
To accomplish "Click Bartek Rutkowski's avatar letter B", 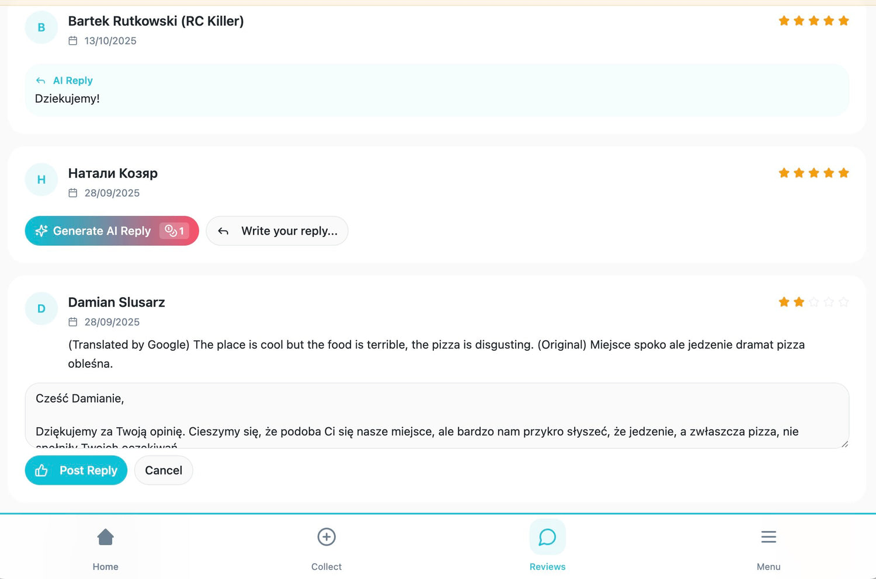I will [x=41, y=27].
